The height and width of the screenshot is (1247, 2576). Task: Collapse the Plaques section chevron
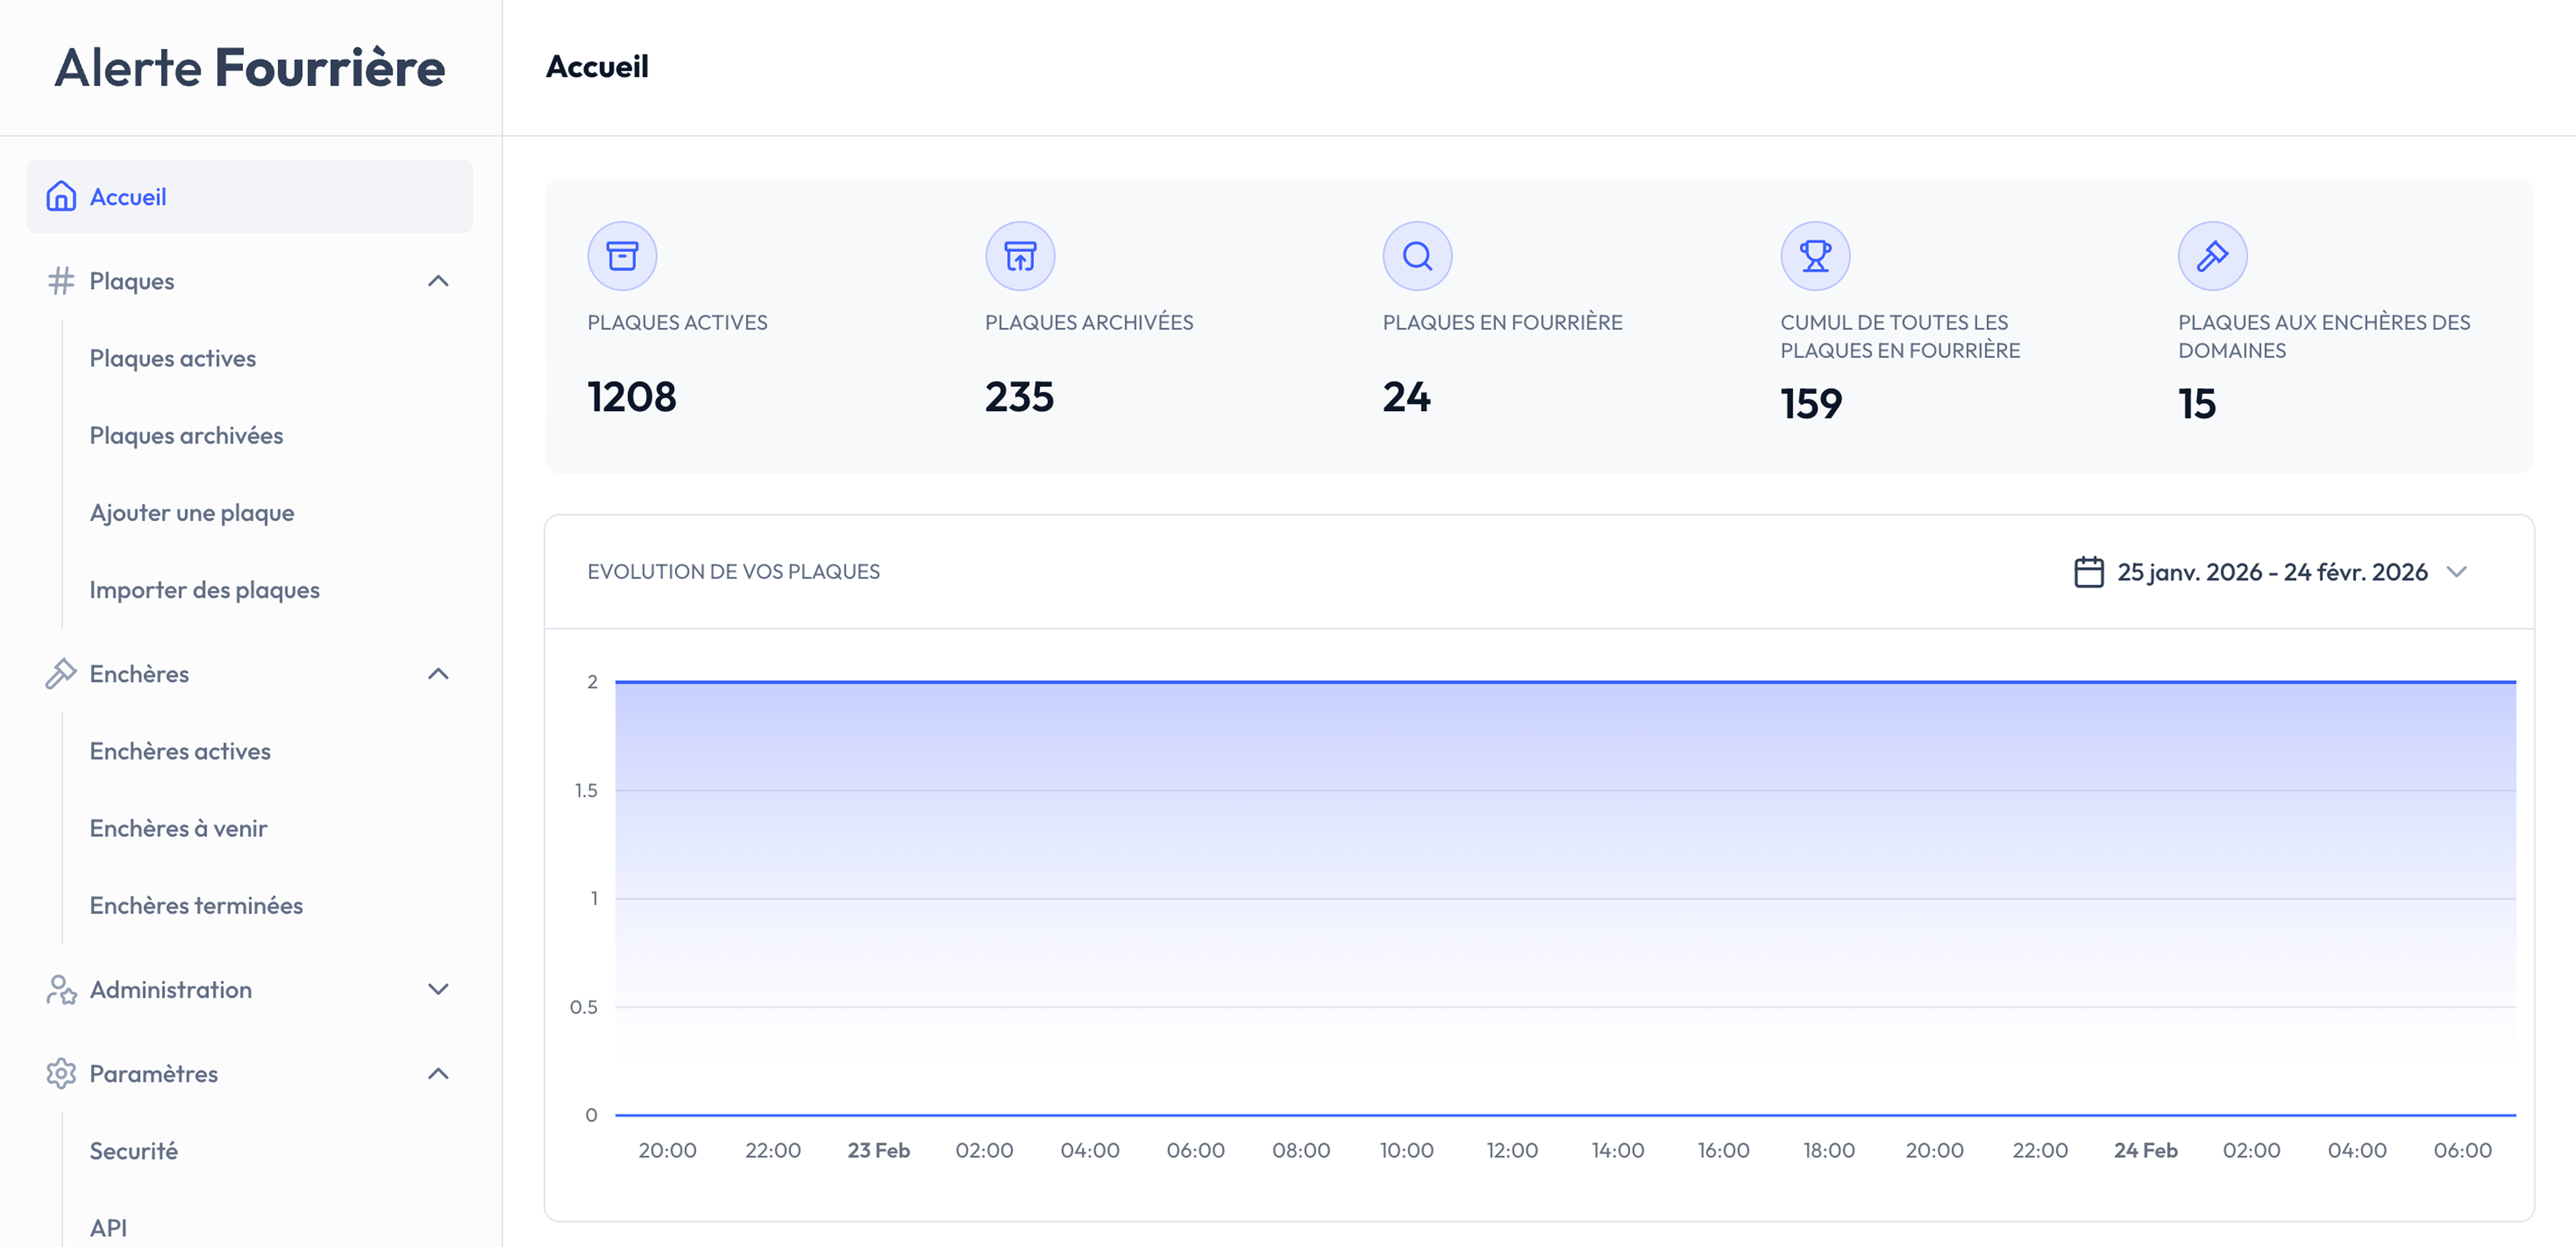point(438,281)
